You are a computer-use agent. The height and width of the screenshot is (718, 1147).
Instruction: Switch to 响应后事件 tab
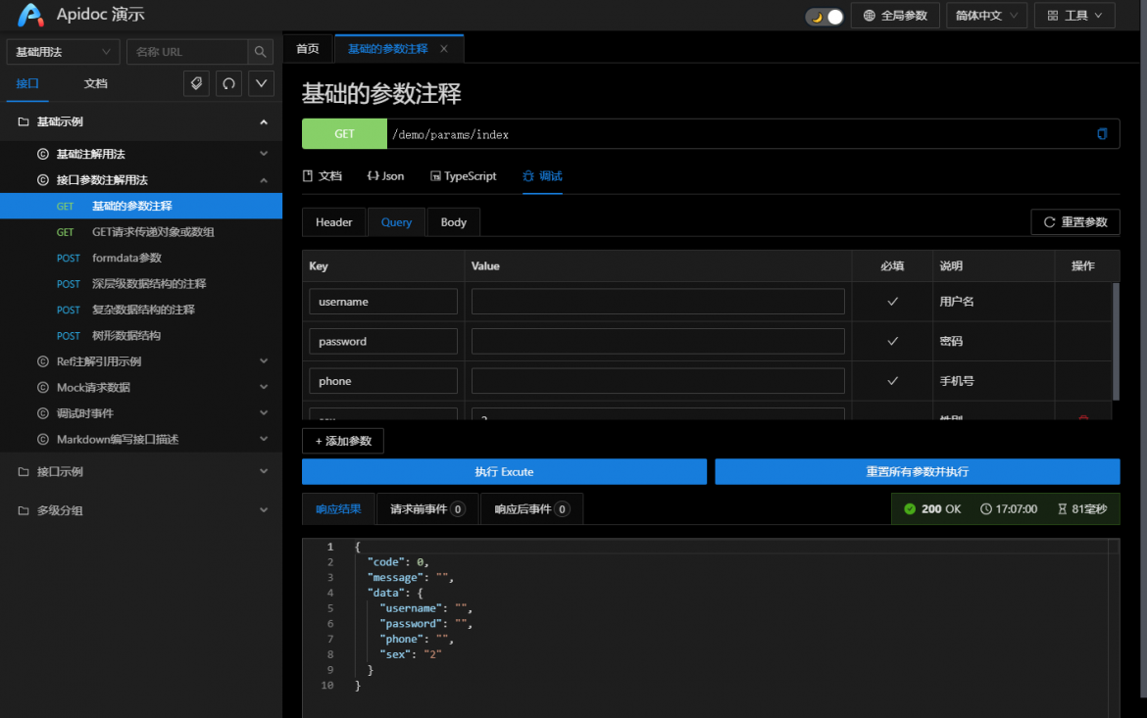(531, 509)
